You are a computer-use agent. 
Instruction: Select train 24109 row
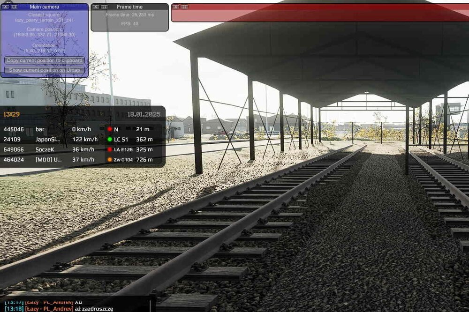pos(82,140)
